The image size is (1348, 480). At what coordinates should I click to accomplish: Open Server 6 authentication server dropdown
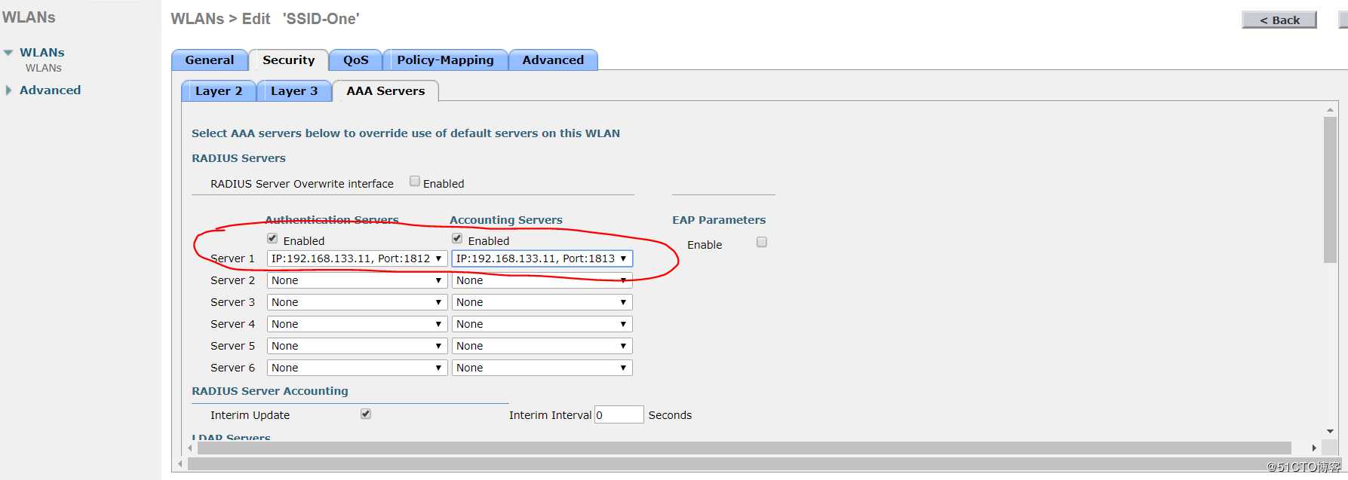click(x=357, y=368)
